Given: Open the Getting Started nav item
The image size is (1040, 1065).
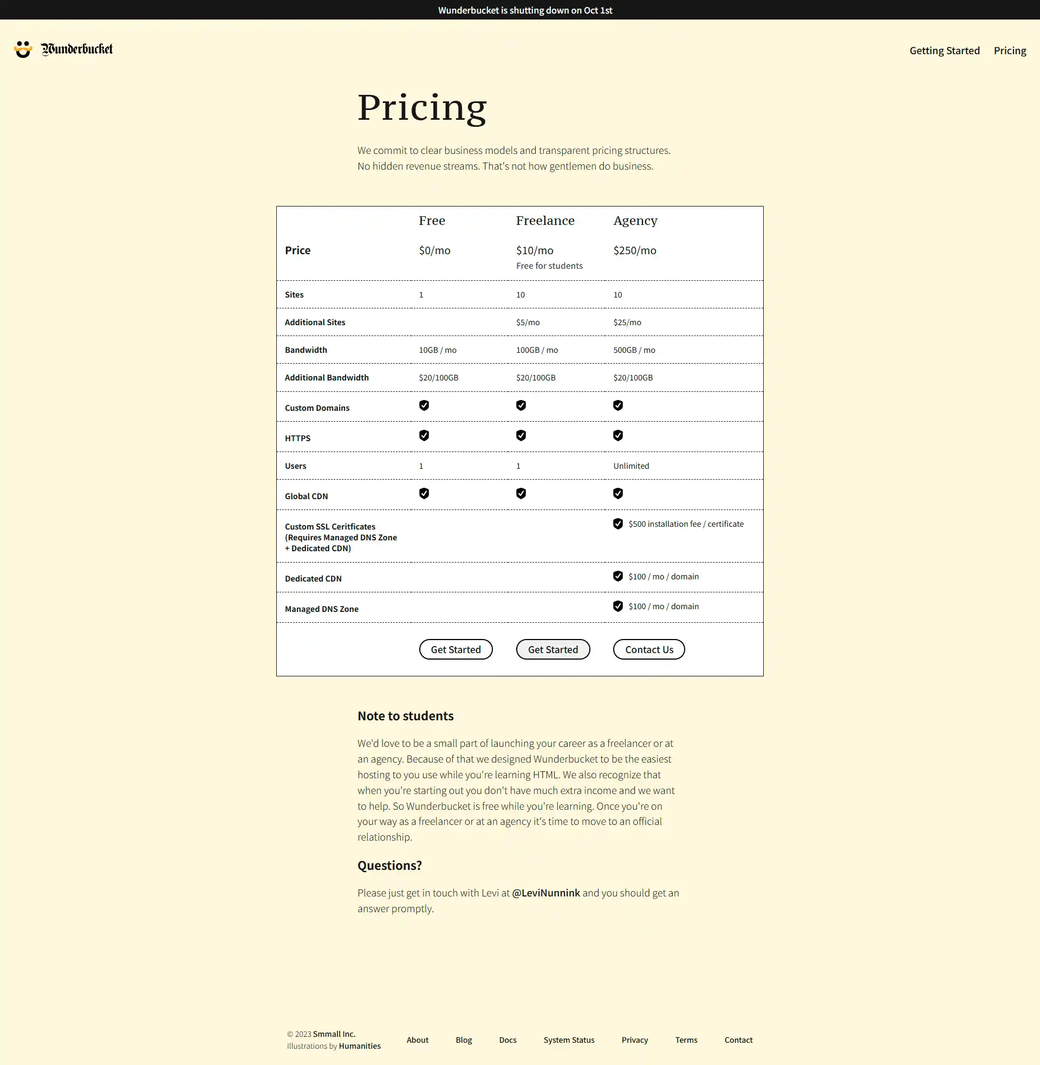Looking at the screenshot, I should (x=945, y=51).
